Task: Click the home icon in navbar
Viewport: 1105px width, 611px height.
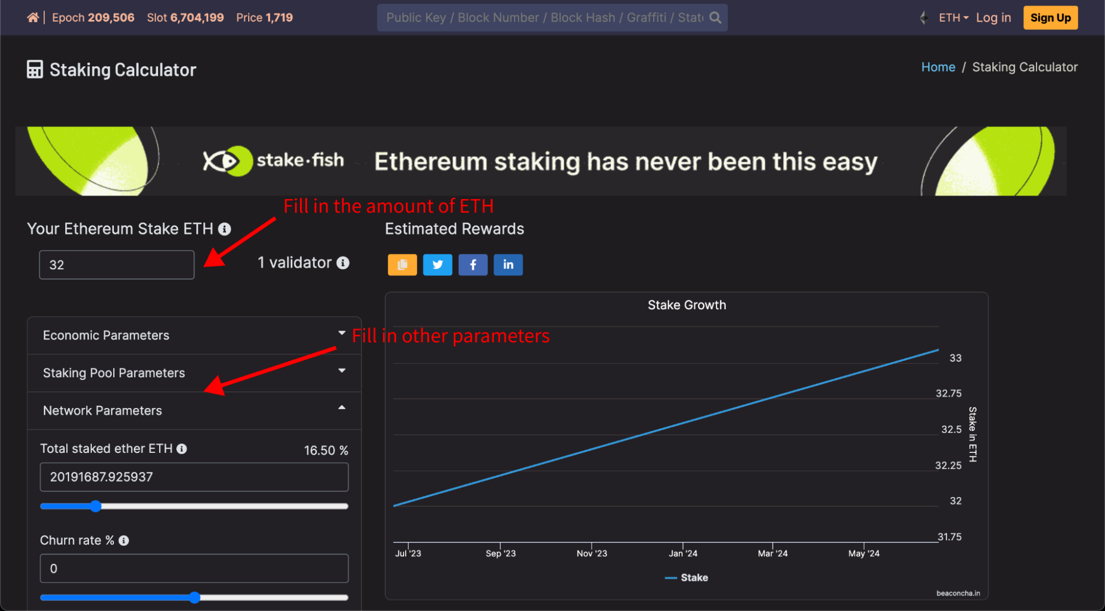Action: click(x=33, y=18)
